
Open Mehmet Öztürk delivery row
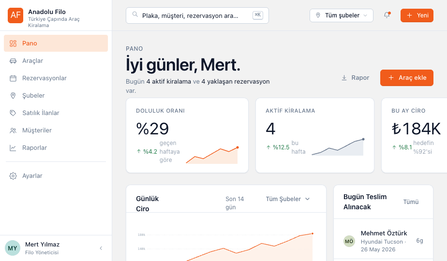[x=384, y=241]
